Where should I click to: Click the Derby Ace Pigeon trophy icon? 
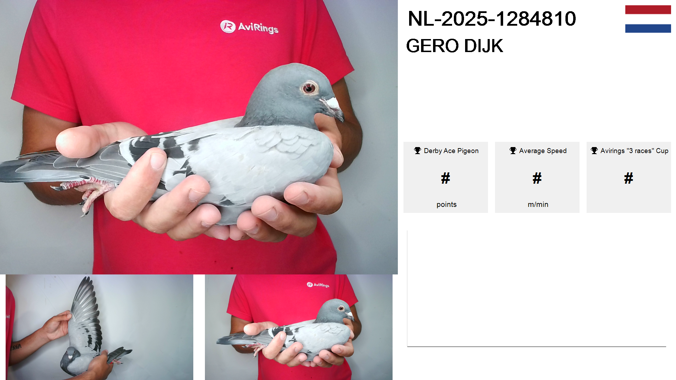(x=418, y=151)
